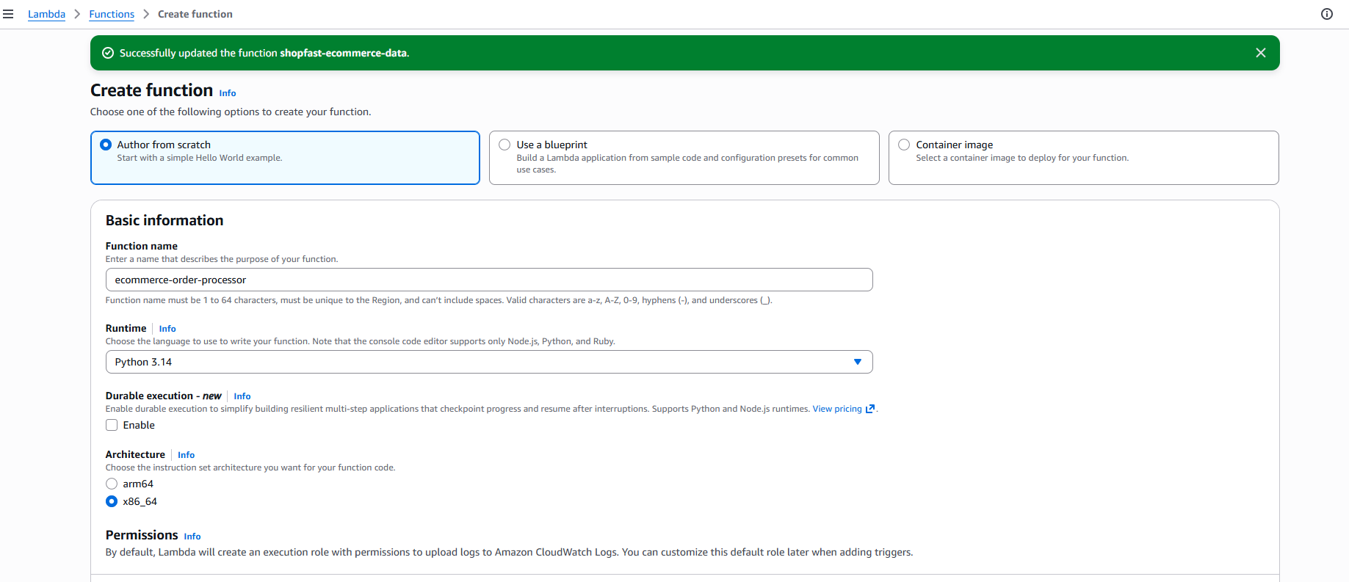The width and height of the screenshot is (1349, 582).
Task: Enable the durable execution checkbox
Action: [x=112, y=425]
